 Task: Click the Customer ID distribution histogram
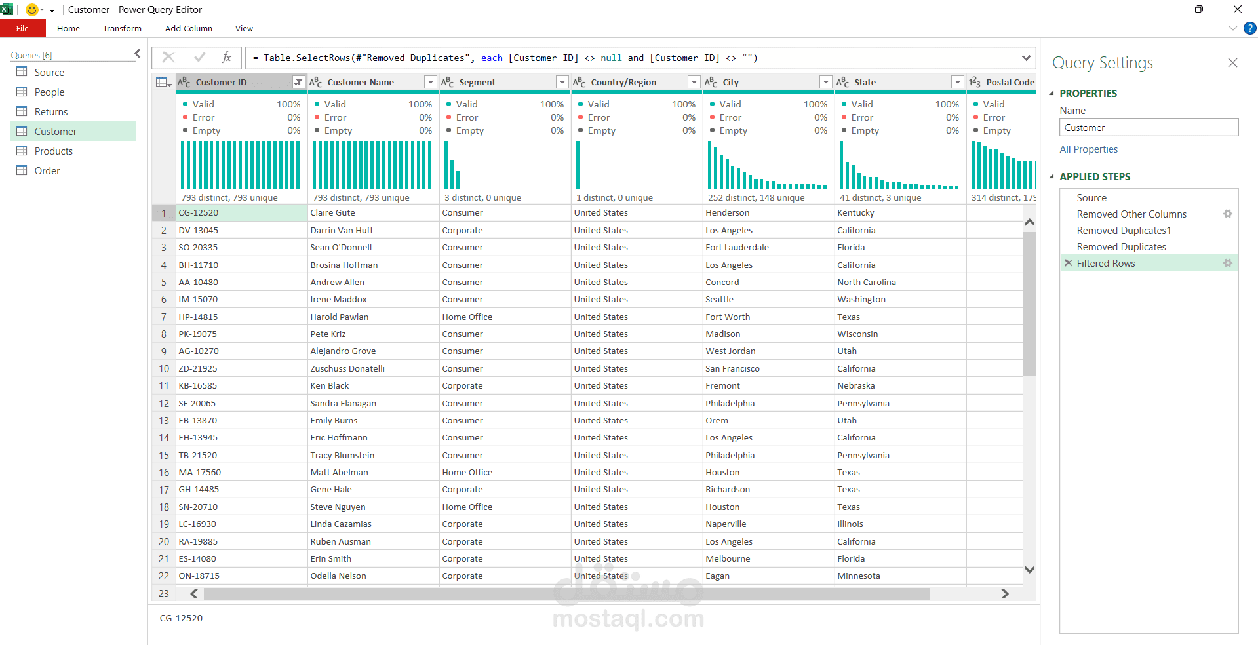[241, 165]
